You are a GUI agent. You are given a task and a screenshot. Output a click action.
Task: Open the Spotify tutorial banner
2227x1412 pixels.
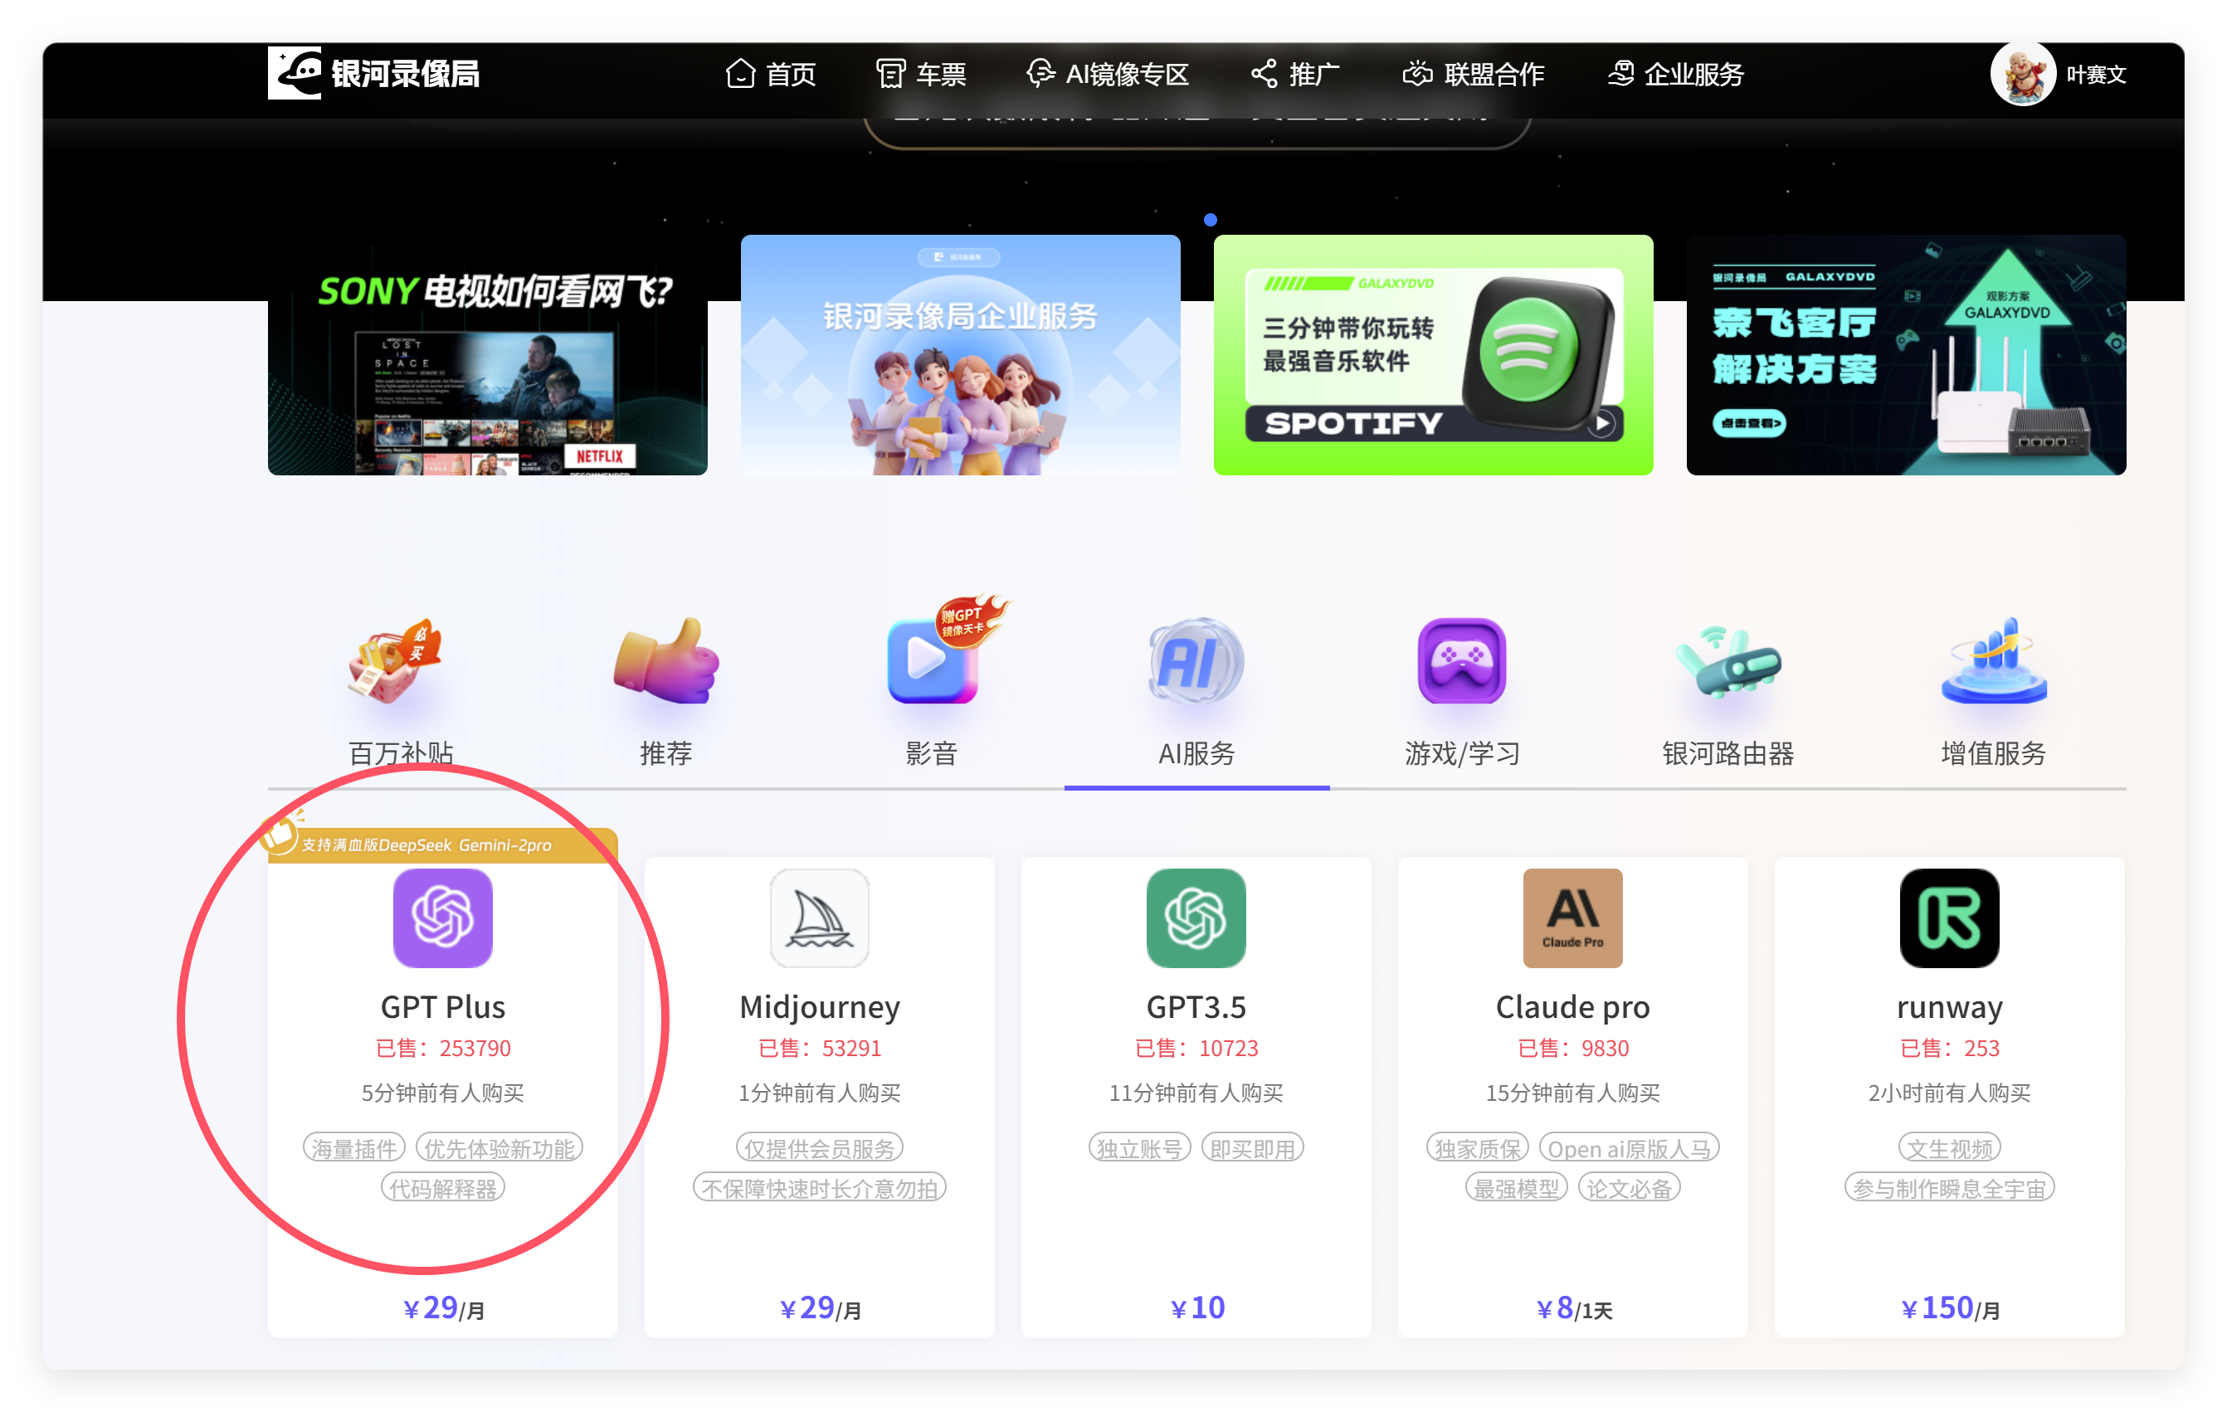(x=1433, y=355)
